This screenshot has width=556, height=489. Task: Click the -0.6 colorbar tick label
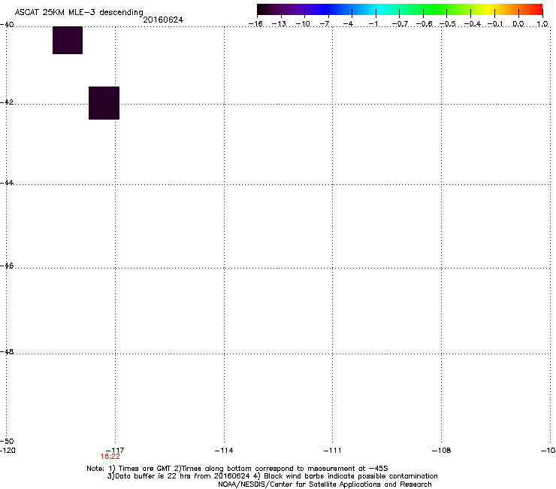coord(424,24)
